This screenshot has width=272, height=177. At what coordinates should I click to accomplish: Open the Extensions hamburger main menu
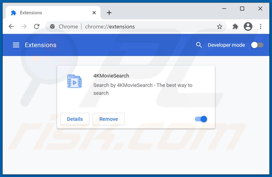coord(16,45)
